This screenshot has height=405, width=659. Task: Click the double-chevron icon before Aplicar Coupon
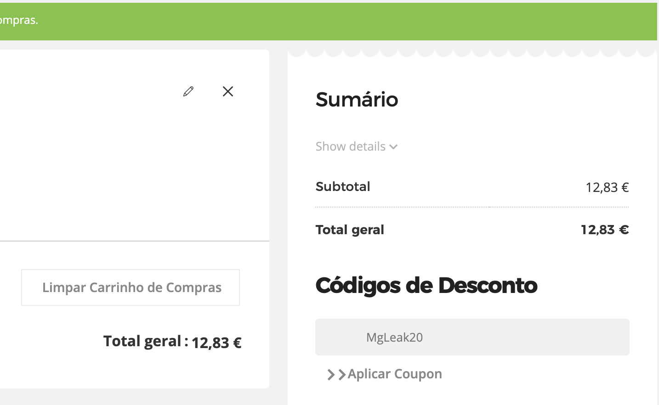pyautogui.click(x=336, y=375)
